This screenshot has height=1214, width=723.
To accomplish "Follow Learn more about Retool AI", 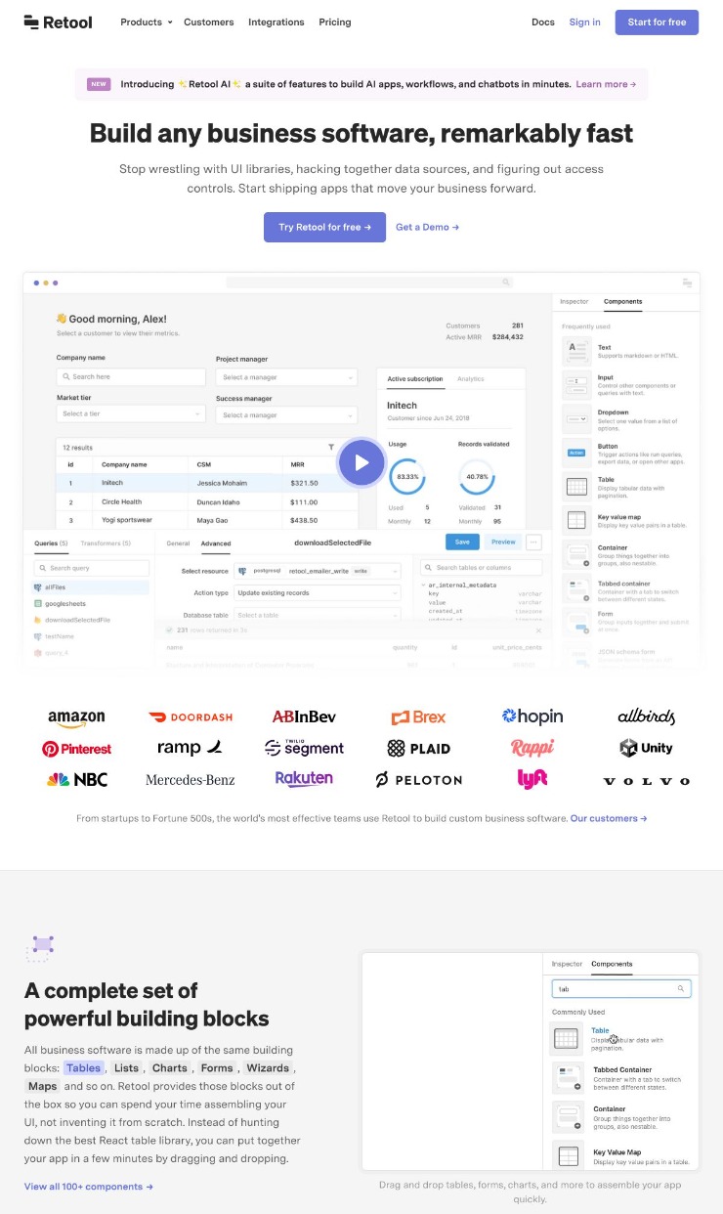I will point(606,84).
